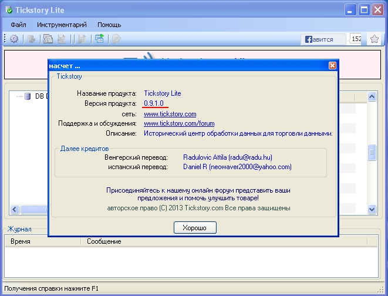
Task: Click the status bar help text
Action: [x=52, y=288]
